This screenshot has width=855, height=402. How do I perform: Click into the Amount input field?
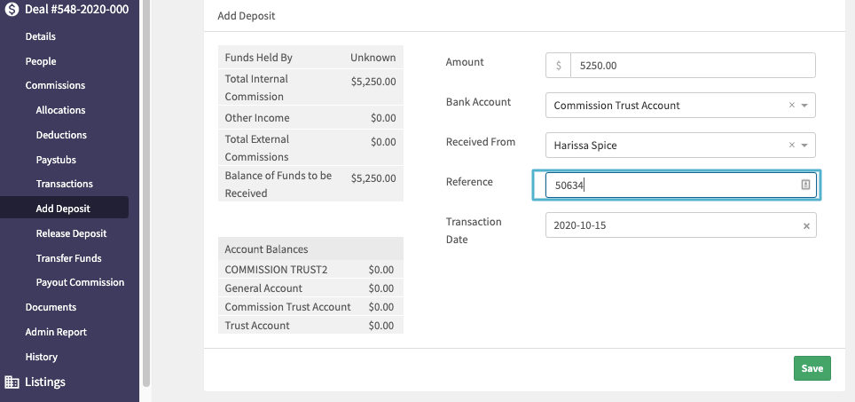pos(692,66)
